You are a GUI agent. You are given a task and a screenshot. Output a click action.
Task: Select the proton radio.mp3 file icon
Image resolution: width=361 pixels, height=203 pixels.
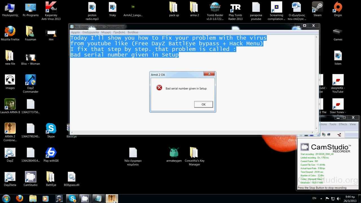92,11
